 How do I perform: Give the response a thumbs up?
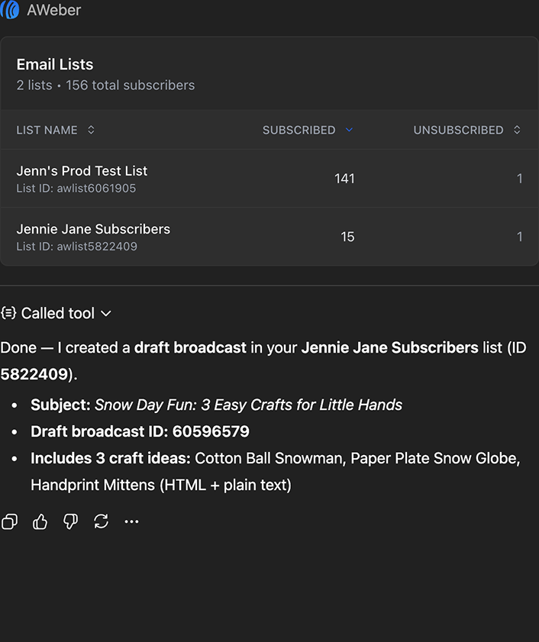(40, 521)
